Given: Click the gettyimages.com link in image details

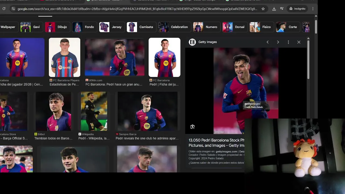Looking at the screenshot, I should [x=226, y=151].
